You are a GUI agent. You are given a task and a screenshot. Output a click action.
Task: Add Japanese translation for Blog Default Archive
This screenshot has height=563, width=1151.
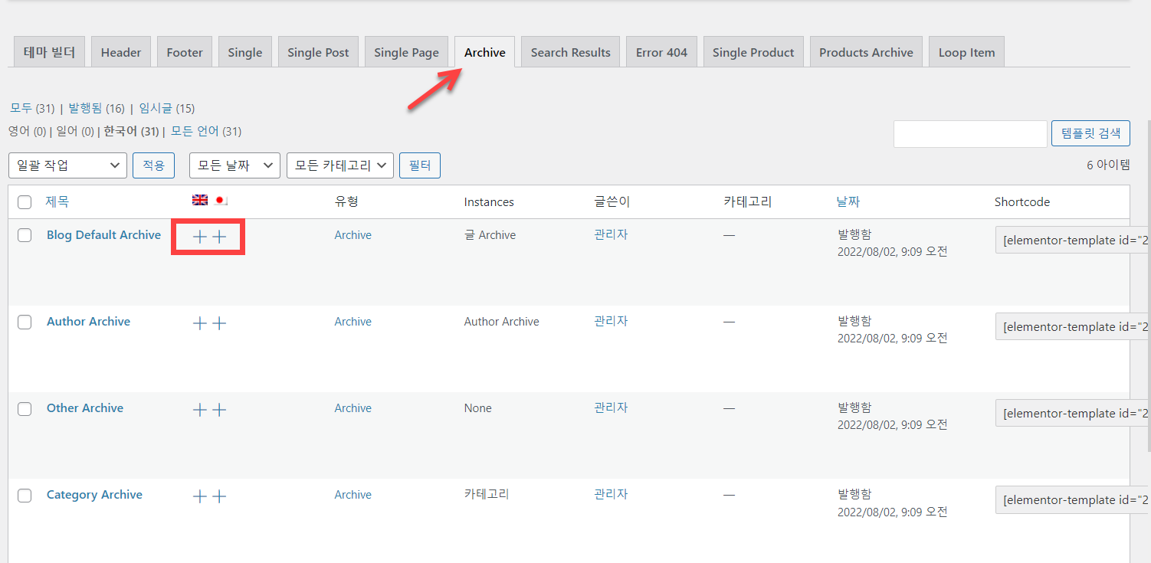(x=219, y=237)
